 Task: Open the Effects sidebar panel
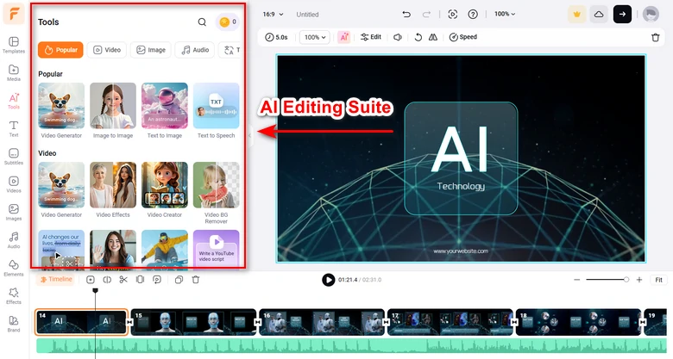(14, 296)
